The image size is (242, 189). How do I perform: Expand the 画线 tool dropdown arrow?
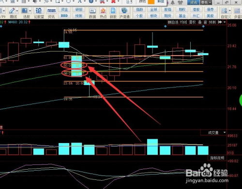click(17, 11)
